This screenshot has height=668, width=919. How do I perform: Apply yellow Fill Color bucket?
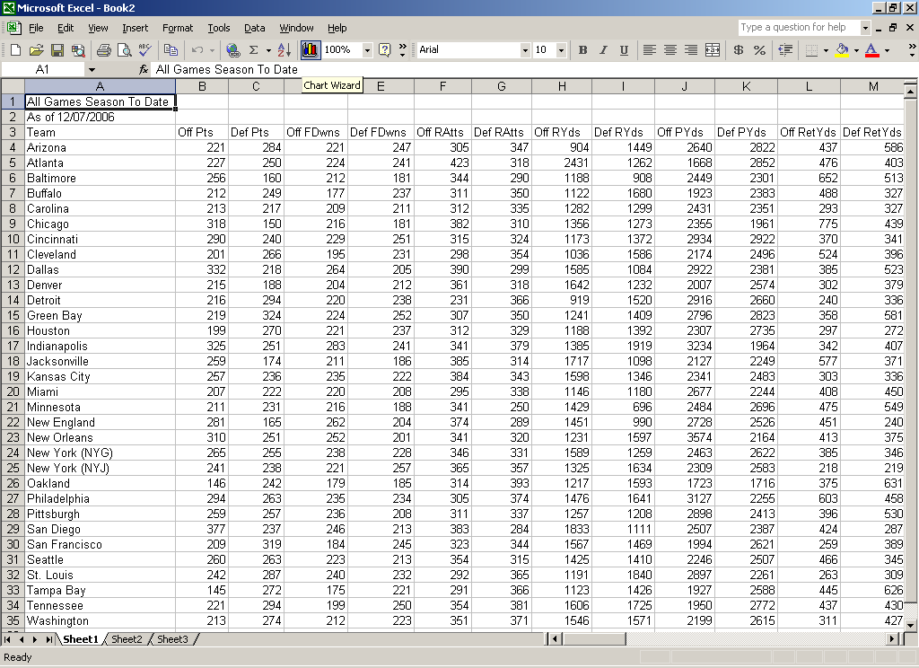click(842, 50)
